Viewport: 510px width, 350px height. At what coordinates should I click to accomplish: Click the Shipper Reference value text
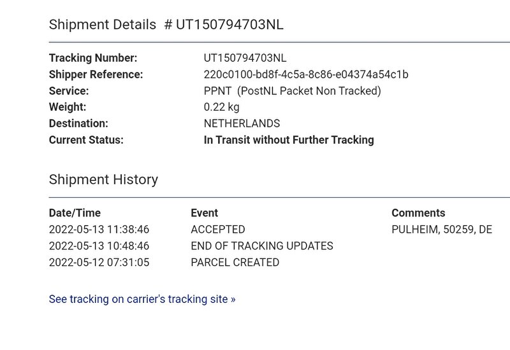(306, 74)
